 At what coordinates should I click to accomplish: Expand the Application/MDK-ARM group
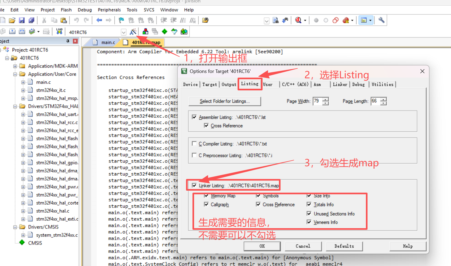pyautogui.click(x=15, y=66)
